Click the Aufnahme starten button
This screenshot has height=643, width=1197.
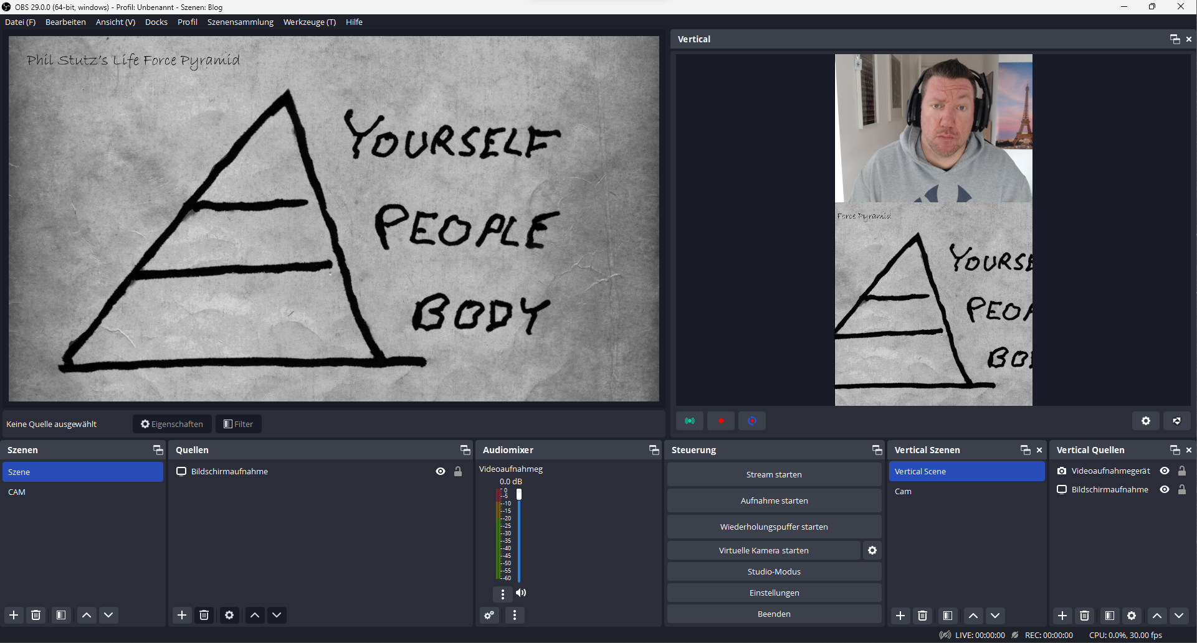[x=774, y=500]
